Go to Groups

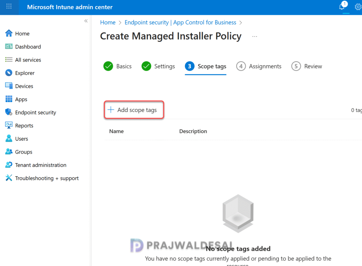pos(24,152)
